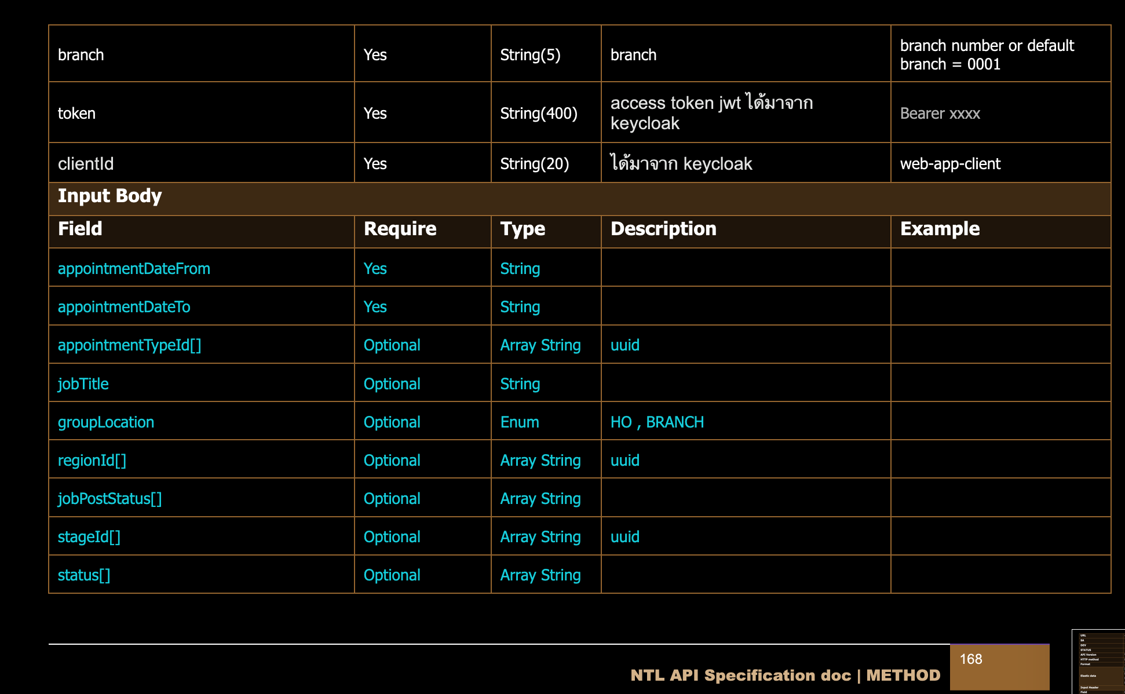1125x694 pixels.
Task: Click the groupLocation field name
Action: pos(106,422)
